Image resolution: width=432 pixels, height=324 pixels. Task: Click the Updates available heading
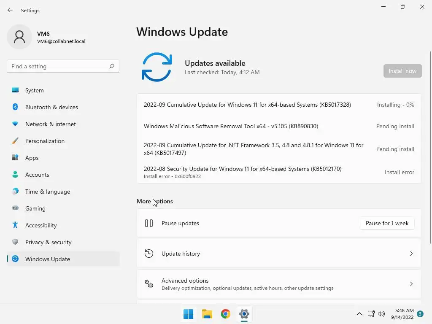(215, 63)
